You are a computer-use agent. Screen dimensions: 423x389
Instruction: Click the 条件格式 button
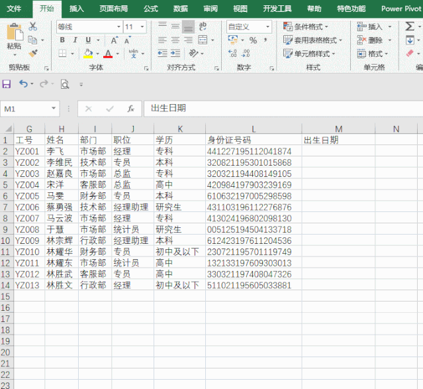(308, 27)
